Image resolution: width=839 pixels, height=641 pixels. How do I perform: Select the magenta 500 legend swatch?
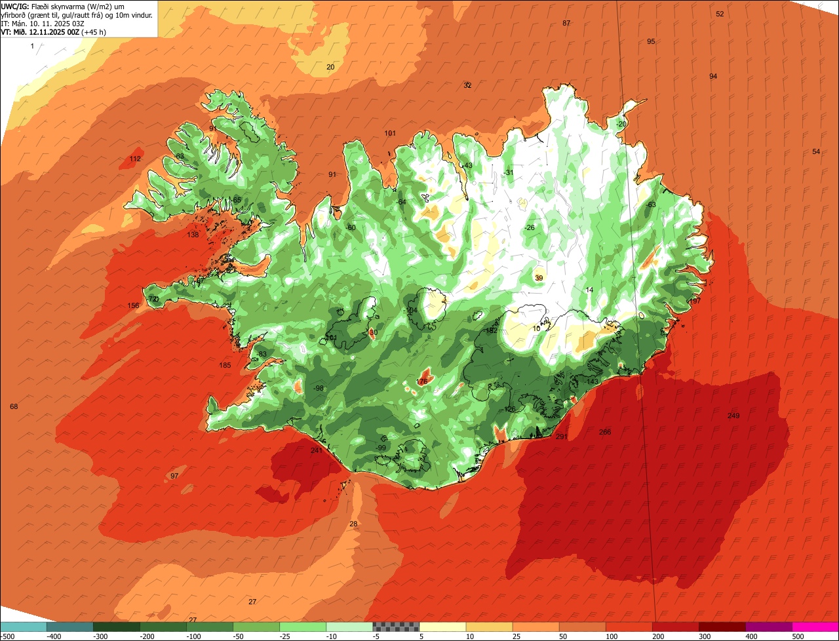[815, 627]
